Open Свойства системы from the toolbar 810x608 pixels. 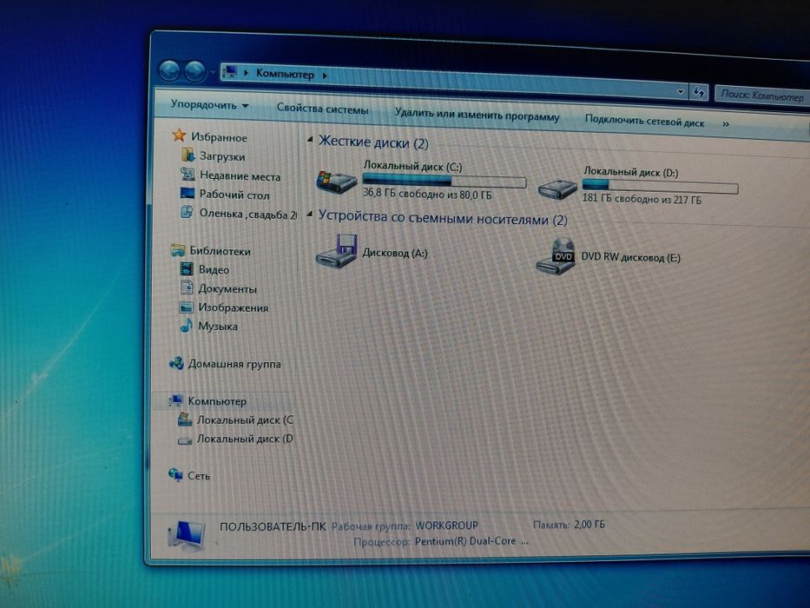pyautogui.click(x=322, y=109)
